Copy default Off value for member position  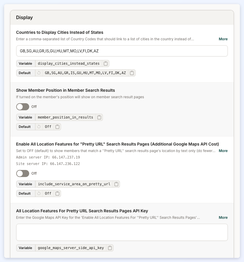pyautogui.click(x=57, y=127)
